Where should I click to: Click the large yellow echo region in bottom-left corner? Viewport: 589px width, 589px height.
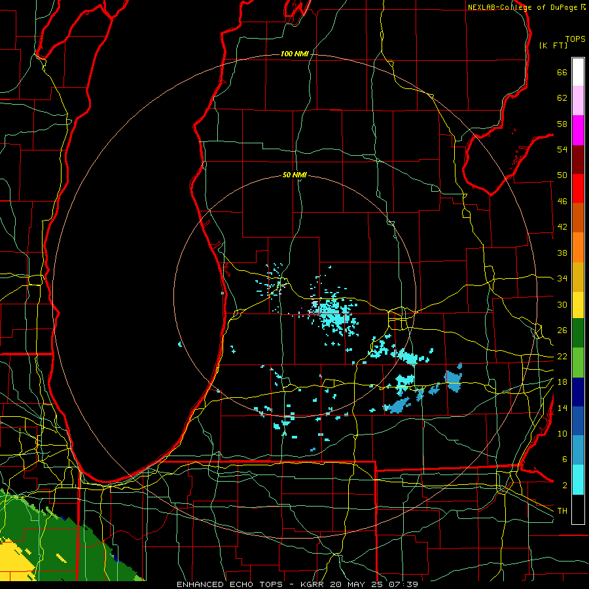[15, 562]
